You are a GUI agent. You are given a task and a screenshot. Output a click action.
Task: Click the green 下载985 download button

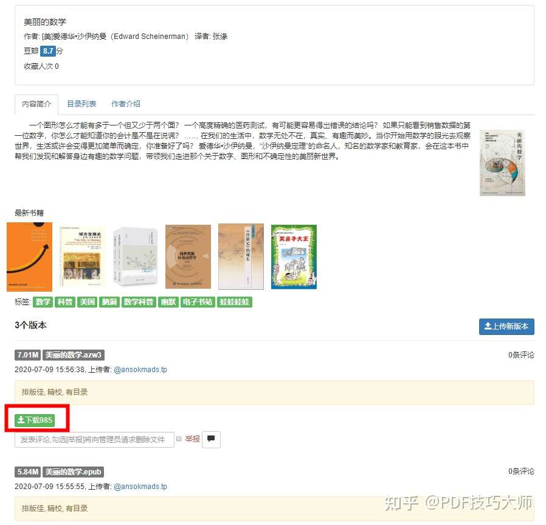pos(35,420)
